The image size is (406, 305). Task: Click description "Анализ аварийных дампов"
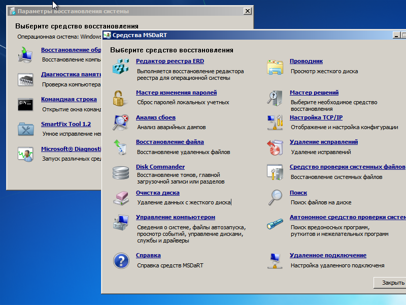pos(172,128)
